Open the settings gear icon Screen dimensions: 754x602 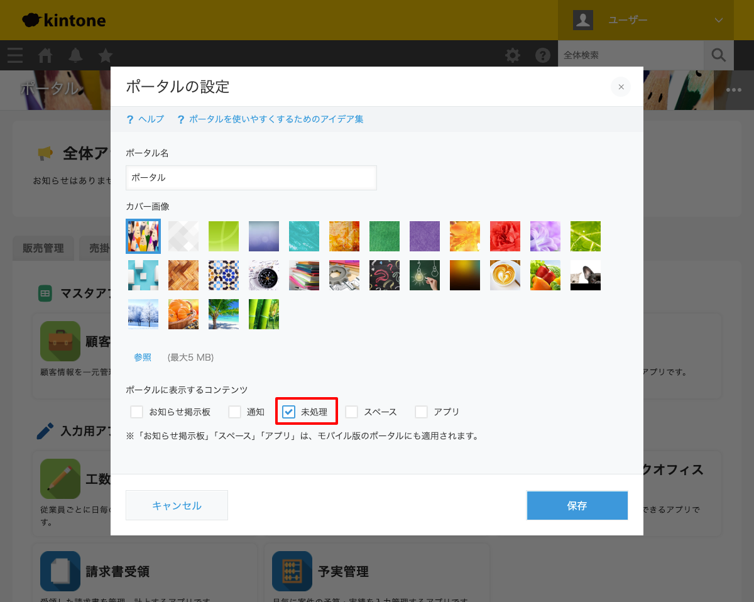pos(512,55)
